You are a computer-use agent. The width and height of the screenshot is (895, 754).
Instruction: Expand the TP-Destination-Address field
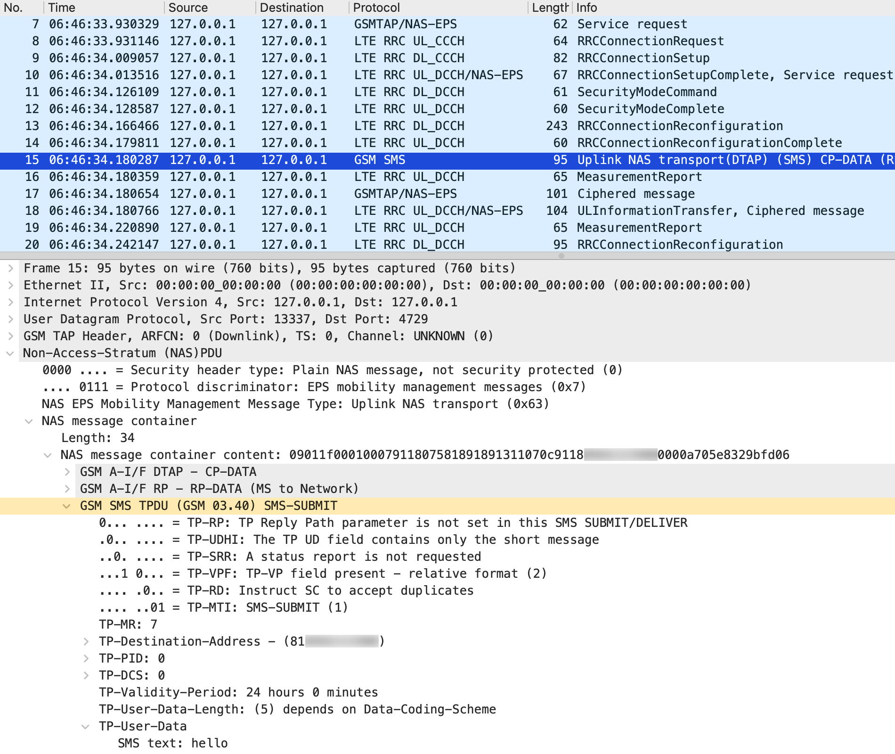(x=86, y=641)
